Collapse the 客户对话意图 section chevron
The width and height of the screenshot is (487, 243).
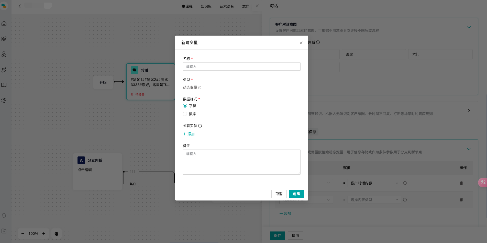tap(469, 27)
